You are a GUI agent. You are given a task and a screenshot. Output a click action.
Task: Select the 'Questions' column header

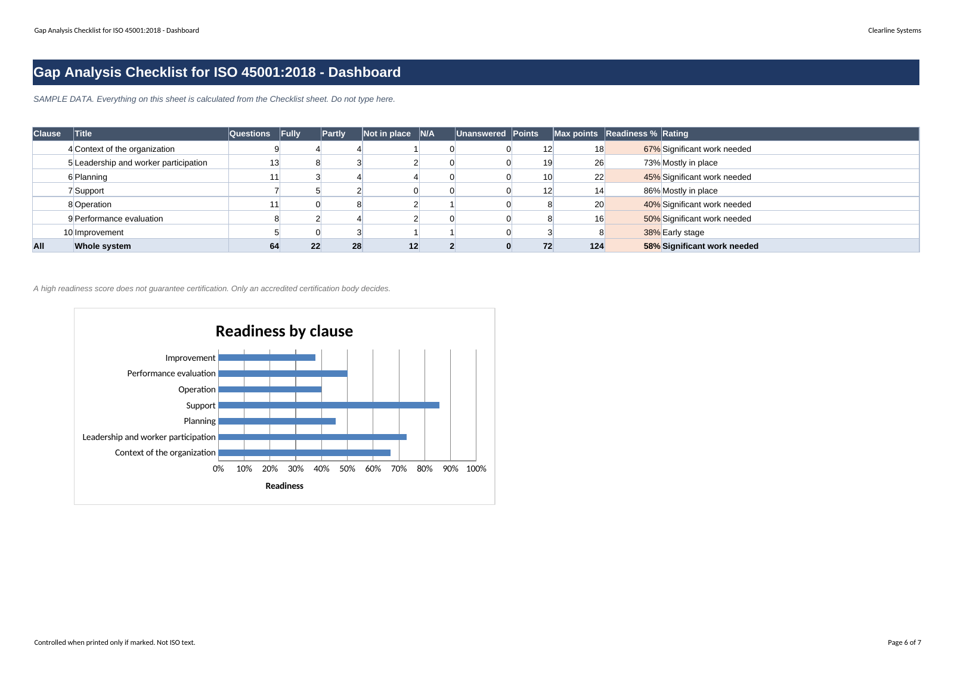point(254,133)
